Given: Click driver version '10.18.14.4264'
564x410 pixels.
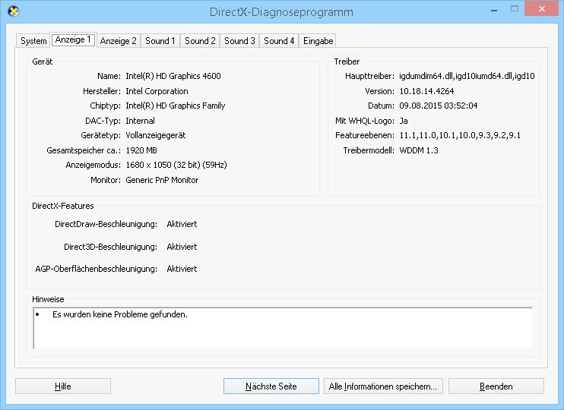Looking at the screenshot, I should coord(426,91).
